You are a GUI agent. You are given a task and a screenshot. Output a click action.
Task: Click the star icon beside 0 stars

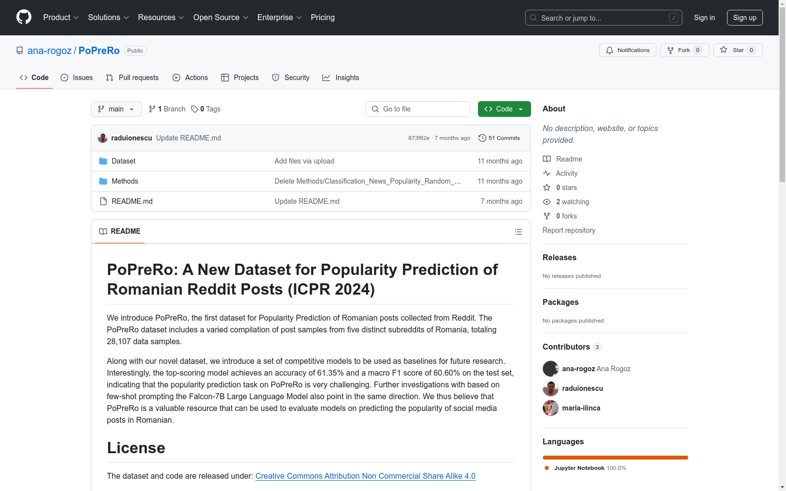click(547, 188)
